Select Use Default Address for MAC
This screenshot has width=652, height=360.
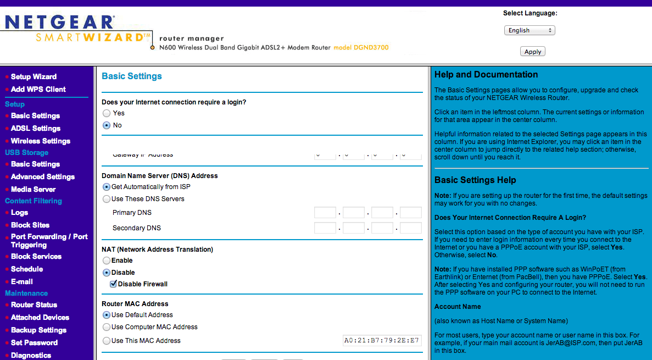107,315
